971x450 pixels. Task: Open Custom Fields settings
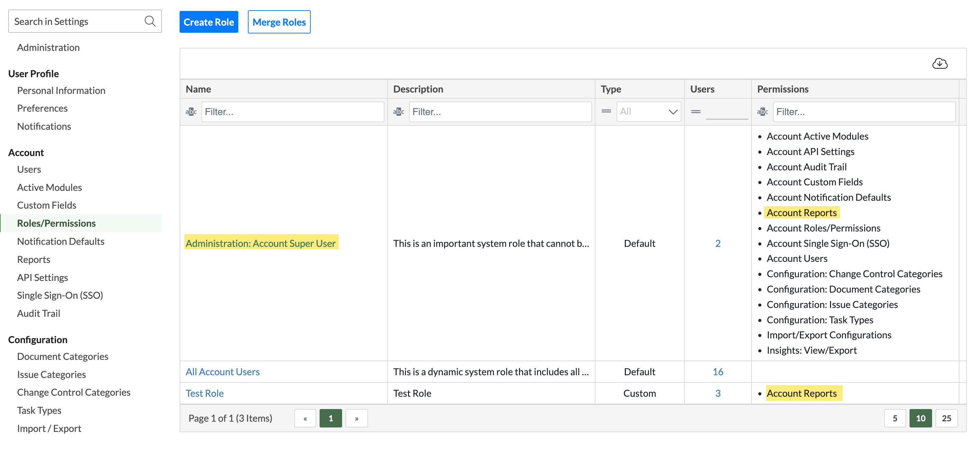pos(47,205)
